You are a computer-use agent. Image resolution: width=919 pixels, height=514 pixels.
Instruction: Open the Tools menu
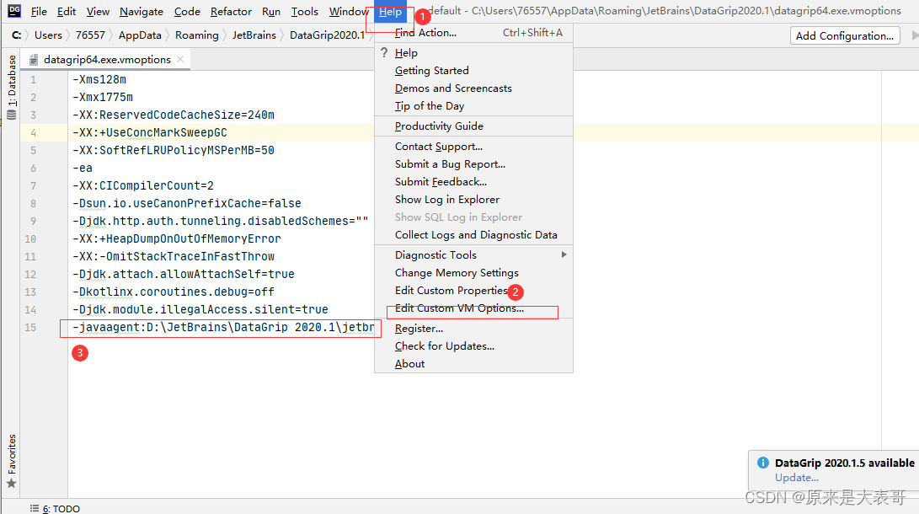305,12
